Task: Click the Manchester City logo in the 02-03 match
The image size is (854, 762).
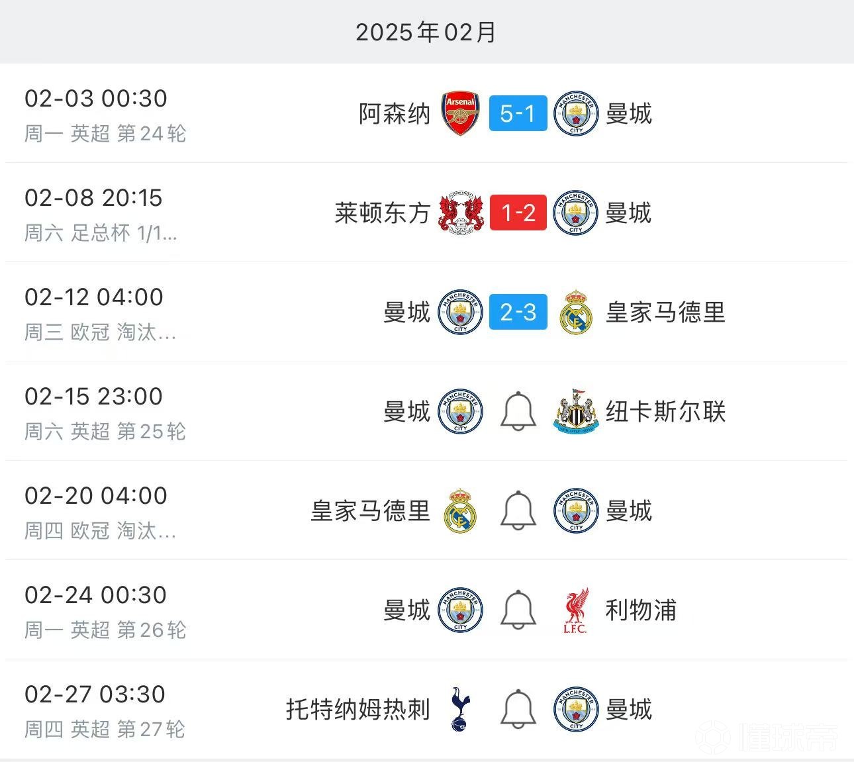Action: (x=575, y=113)
